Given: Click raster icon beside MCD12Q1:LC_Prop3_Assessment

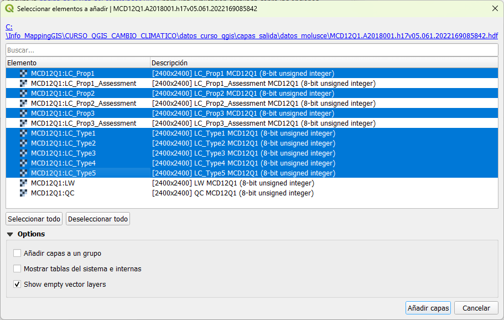Looking at the screenshot, I should [x=23, y=123].
